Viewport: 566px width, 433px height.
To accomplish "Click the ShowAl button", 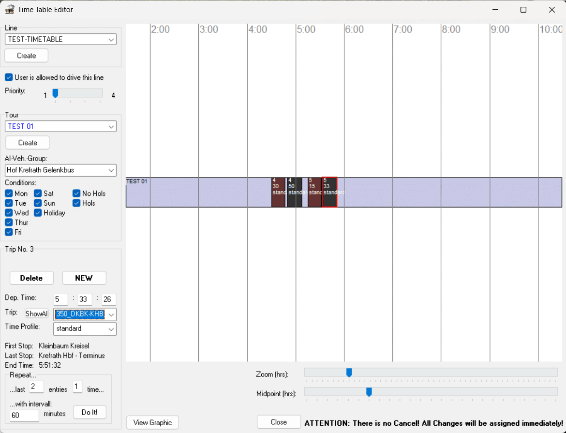I will [37, 314].
